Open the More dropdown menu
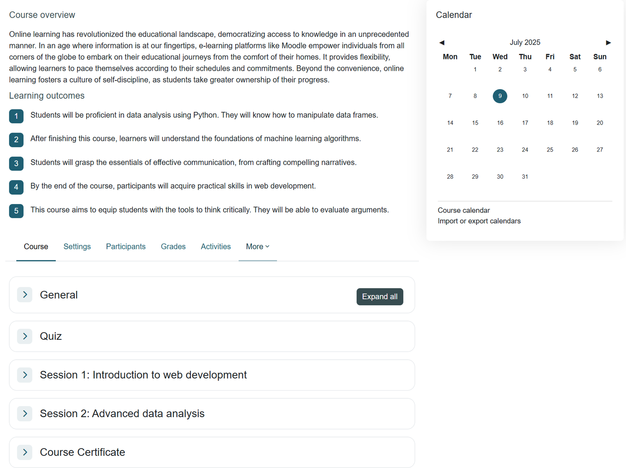The width and height of the screenshot is (626, 468). [x=257, y=246]
